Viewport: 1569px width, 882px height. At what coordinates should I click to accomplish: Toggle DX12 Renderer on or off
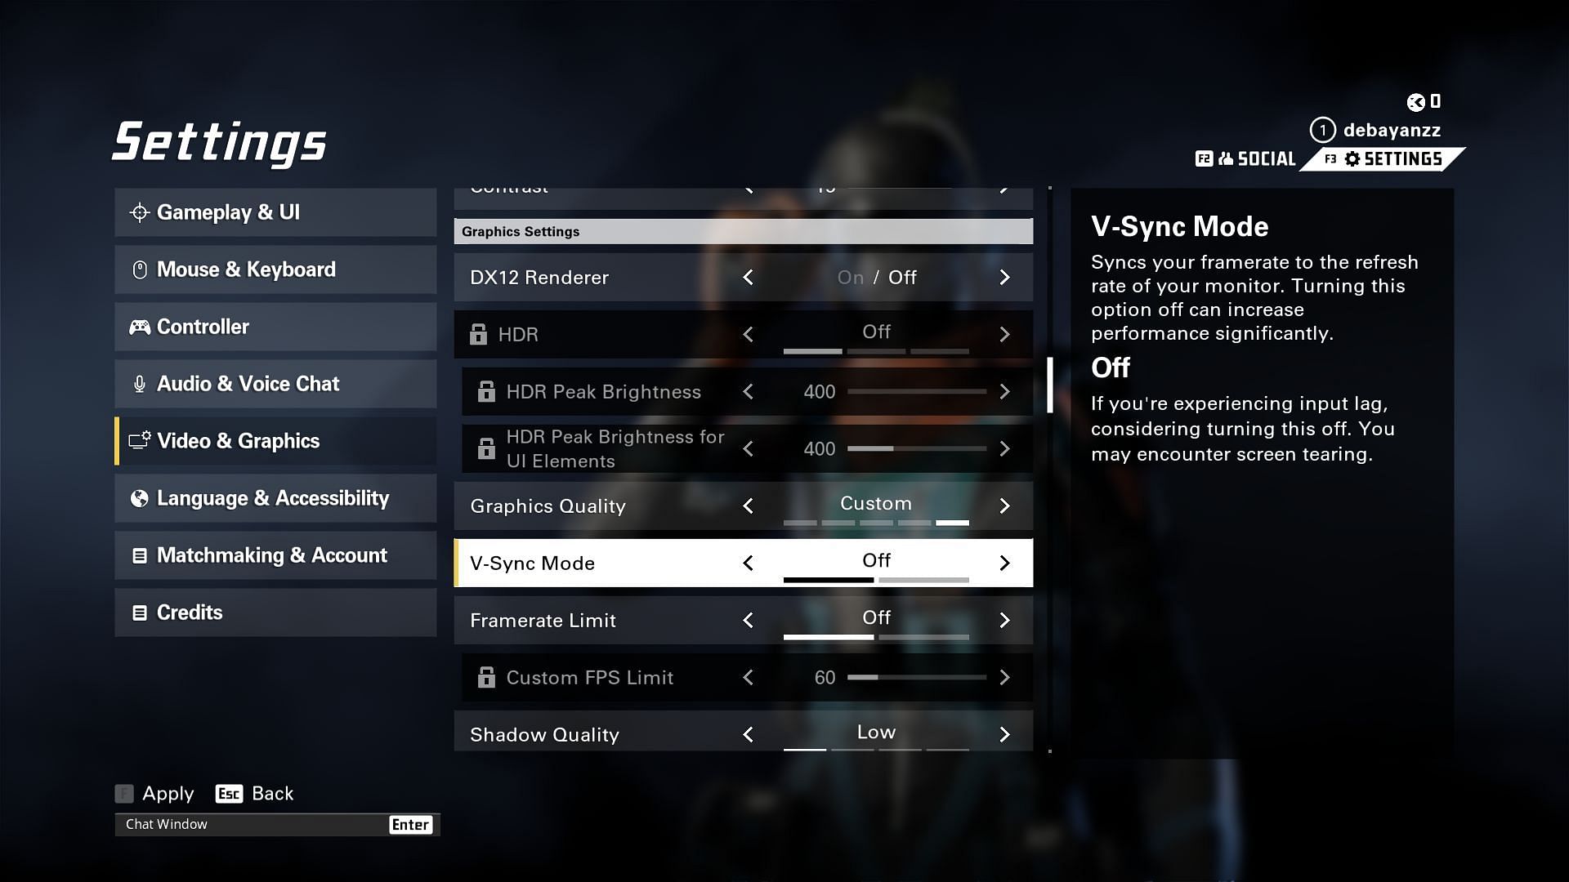[x=1002, y=277]
